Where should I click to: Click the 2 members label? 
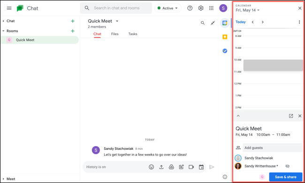(x=97, y=27)
